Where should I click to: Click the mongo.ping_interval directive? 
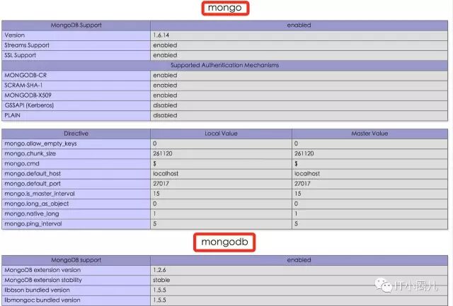coord(33,224)
